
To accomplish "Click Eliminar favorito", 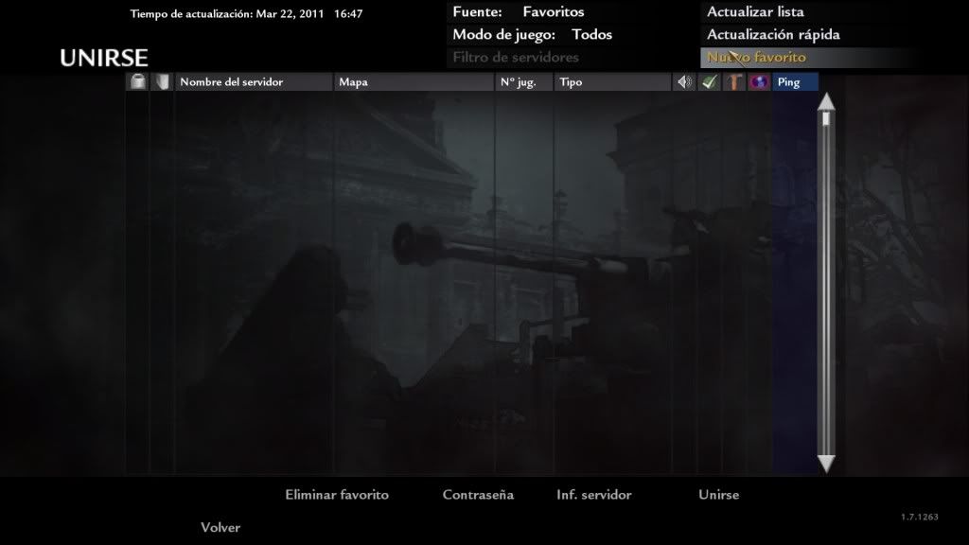I will [x=337, y=494].
